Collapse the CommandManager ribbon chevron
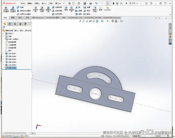 click(x=170, y=15)
